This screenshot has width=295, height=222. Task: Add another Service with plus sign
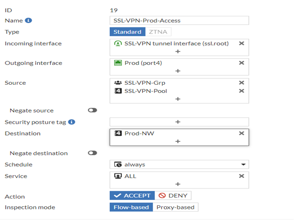pos(178,184)
